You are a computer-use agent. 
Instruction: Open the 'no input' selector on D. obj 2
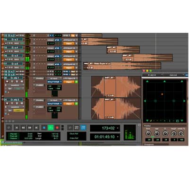(x=54, y=100)
